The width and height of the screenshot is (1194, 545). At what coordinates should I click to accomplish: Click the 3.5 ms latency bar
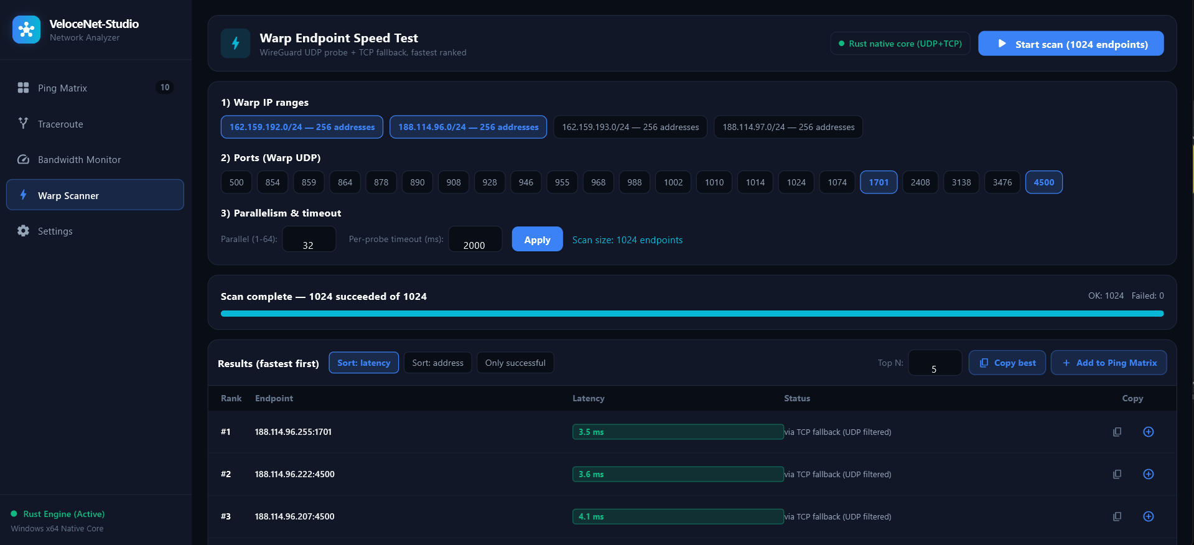tap(678, 432)
